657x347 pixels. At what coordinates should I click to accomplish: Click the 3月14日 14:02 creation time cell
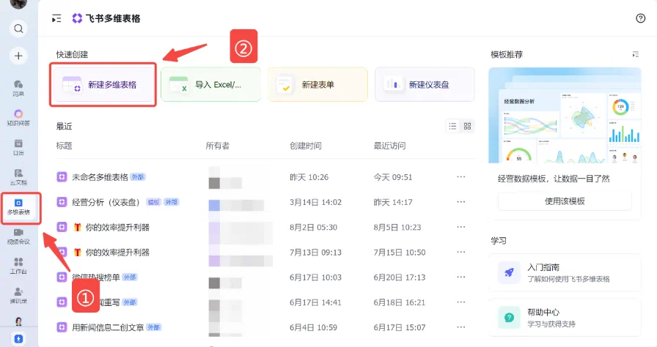tap(315, 202)
